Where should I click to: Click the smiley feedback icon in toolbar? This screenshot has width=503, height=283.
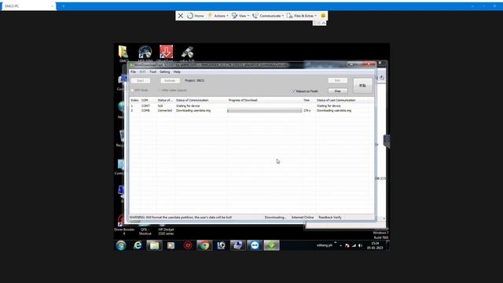323,16
